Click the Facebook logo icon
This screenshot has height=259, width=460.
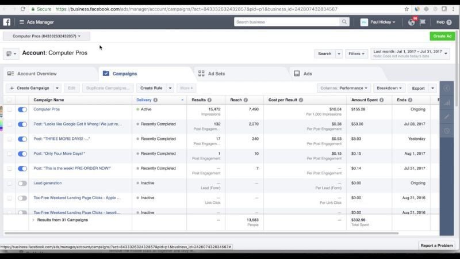coord(7,22)
